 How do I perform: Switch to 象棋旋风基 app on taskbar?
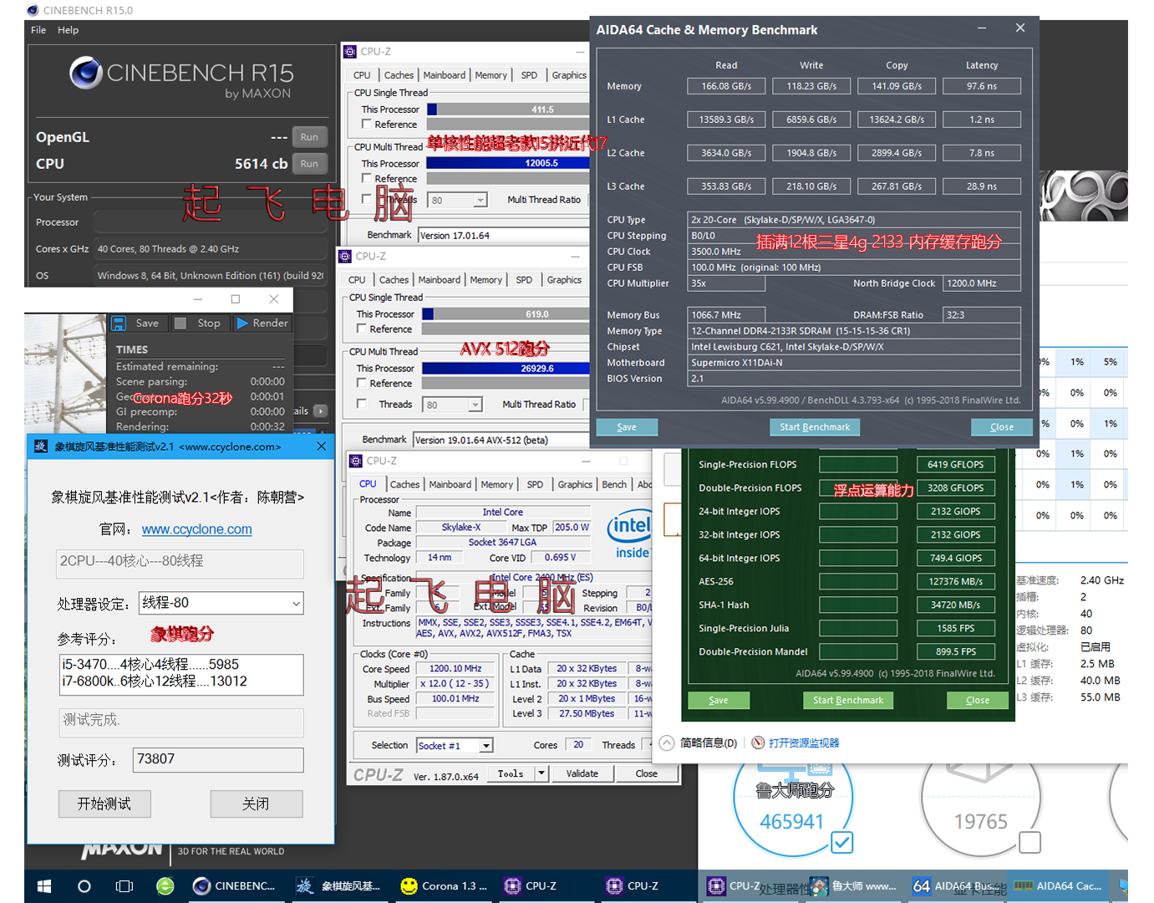[x=338, y=886]
